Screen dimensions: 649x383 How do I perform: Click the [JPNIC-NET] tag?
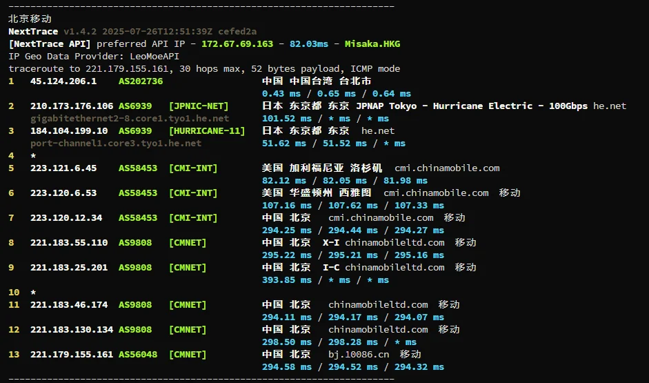[x=199, y=106]
